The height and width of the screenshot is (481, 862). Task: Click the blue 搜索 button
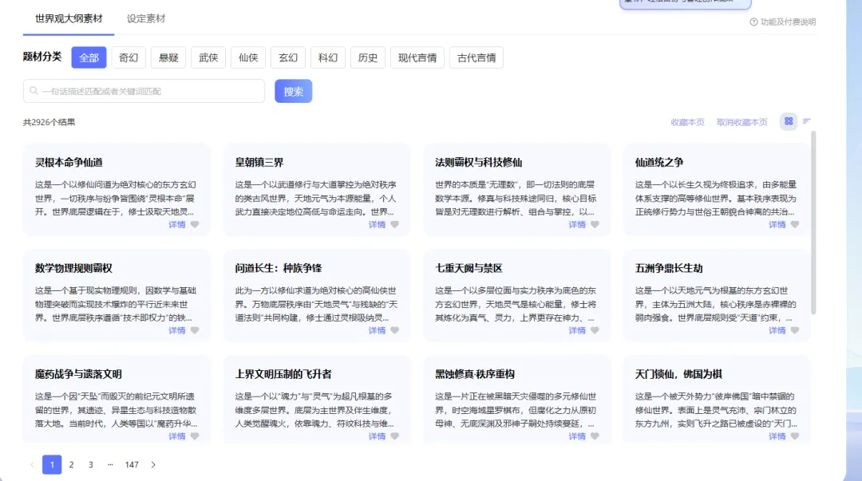click(294, 91)
